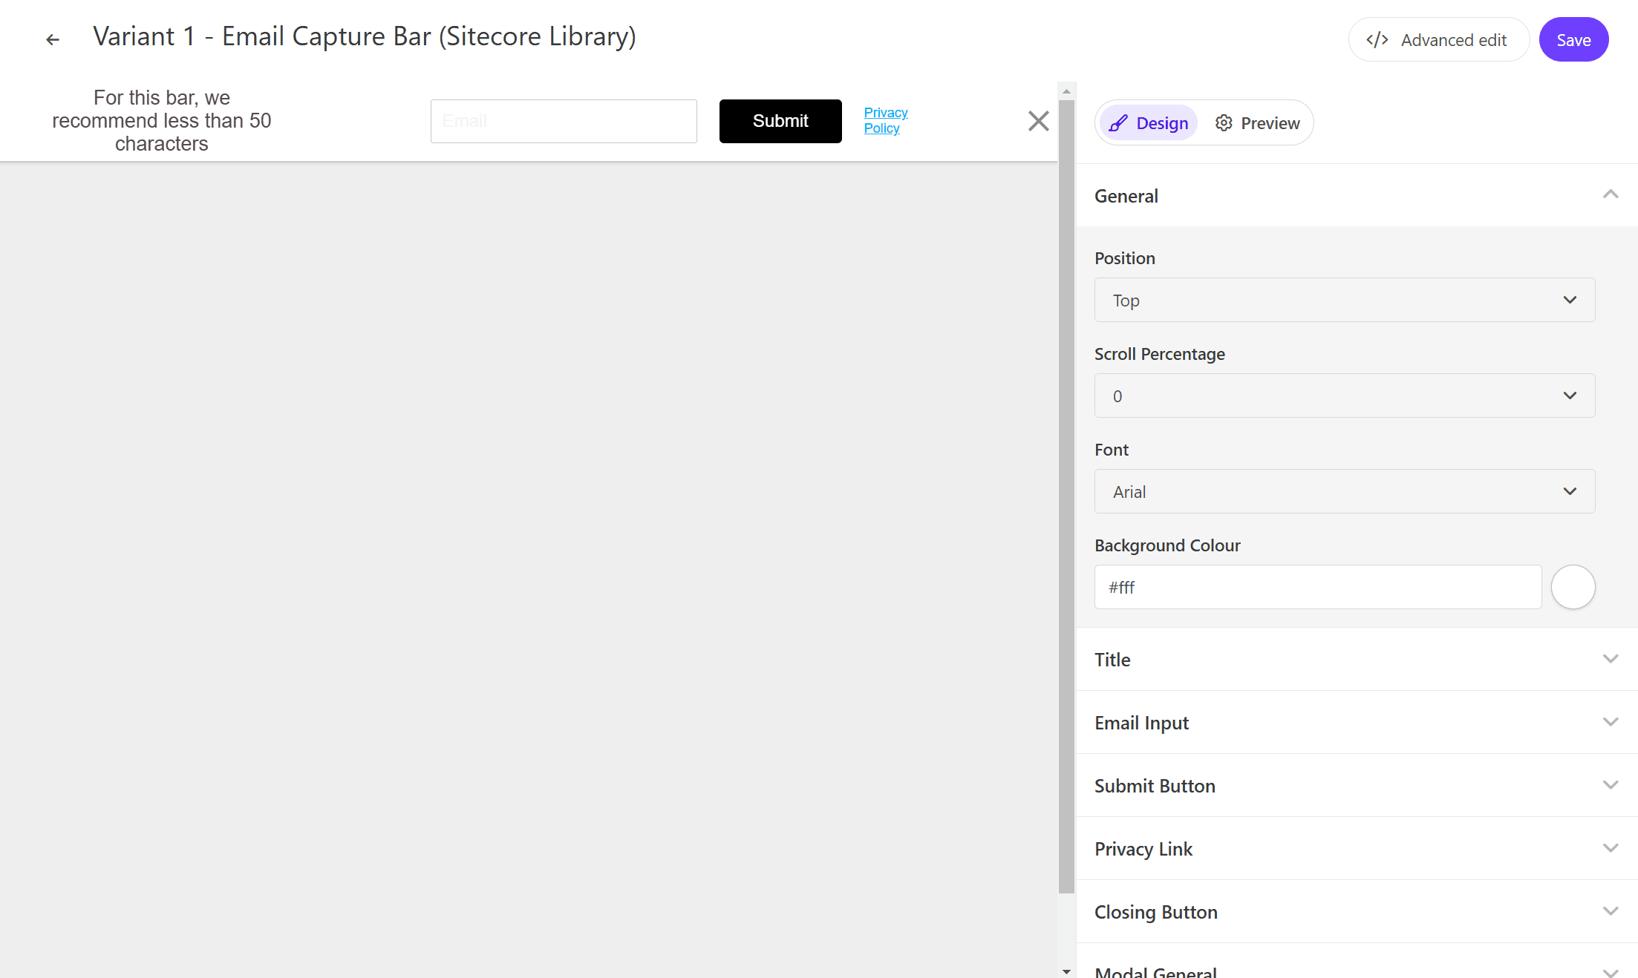Open the Position dropdown
1638x978 pixels.
(x=1344, y=301)
